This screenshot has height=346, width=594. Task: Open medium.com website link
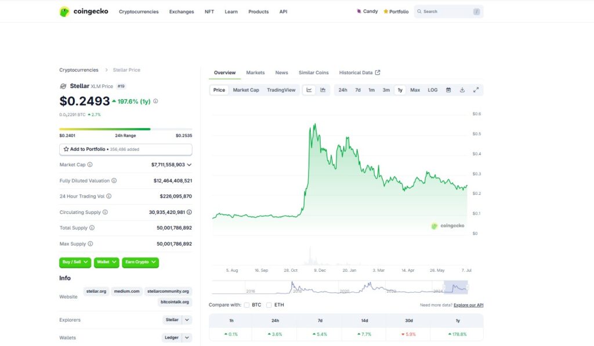(126, 292)
